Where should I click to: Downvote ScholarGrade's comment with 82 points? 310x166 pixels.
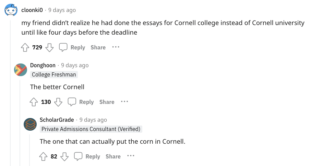[65, 156]
